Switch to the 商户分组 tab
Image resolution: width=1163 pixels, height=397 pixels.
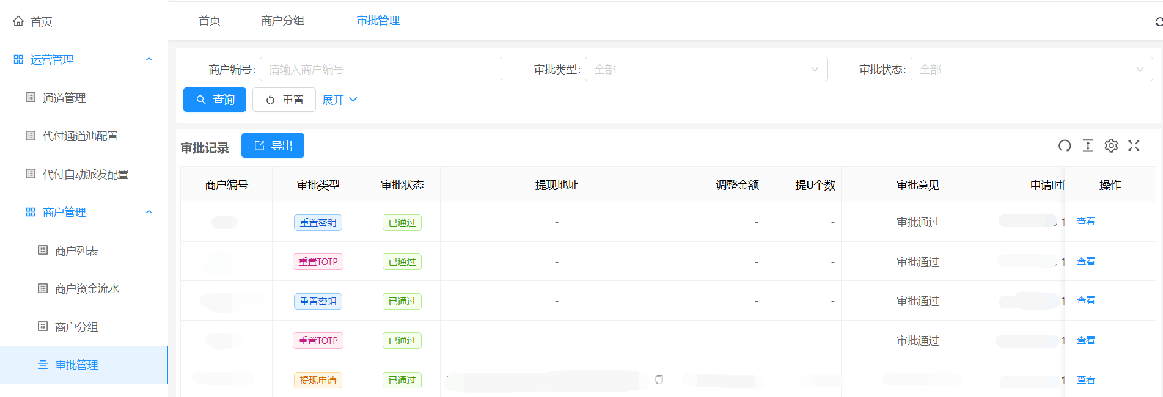[x=283, y=21]
